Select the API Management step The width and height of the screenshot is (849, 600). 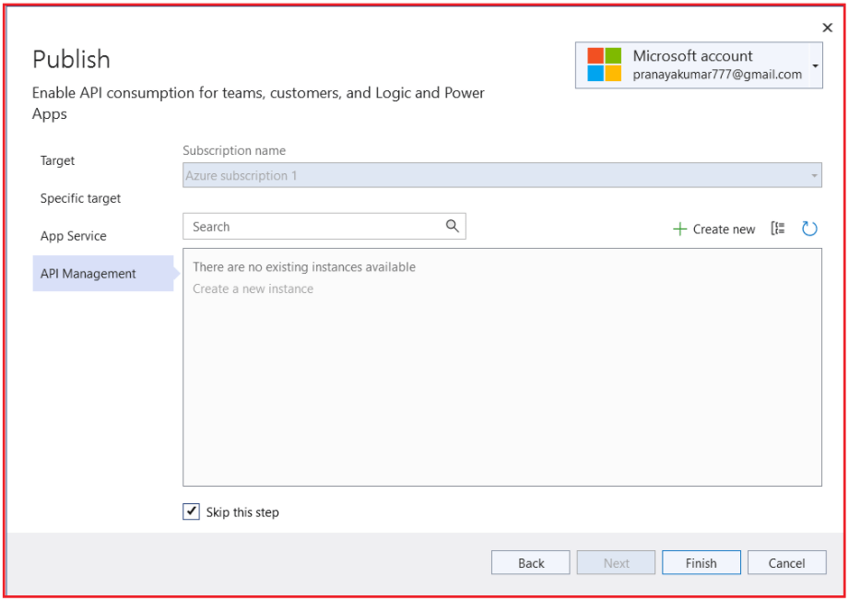point(103,274)
